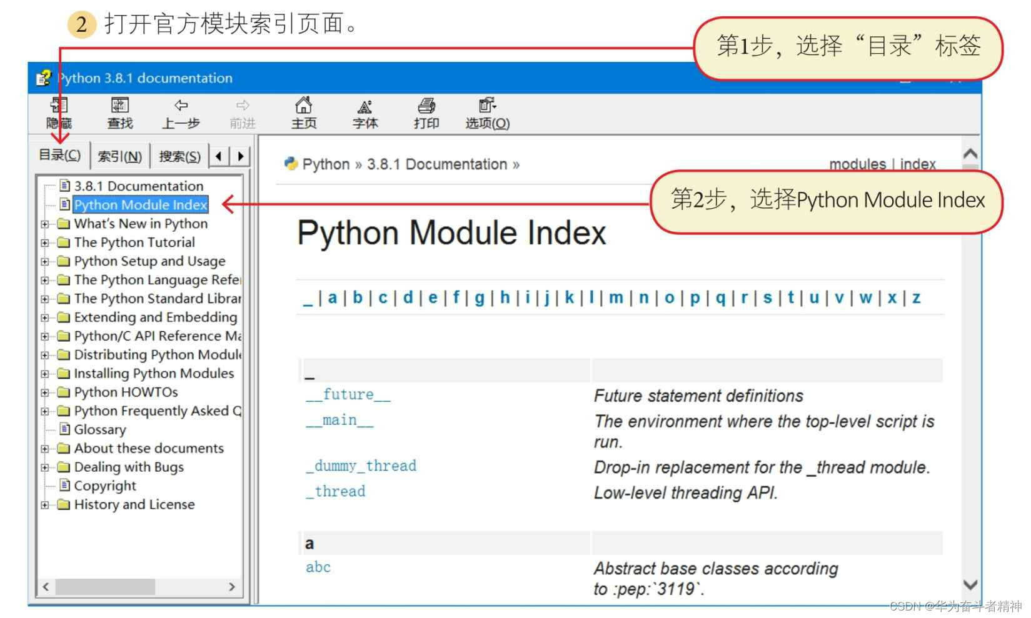Expand Python/C API Reference Manual node
Image resolution: width=1031 pixels, height=618 pixels.
click(45, 336)
